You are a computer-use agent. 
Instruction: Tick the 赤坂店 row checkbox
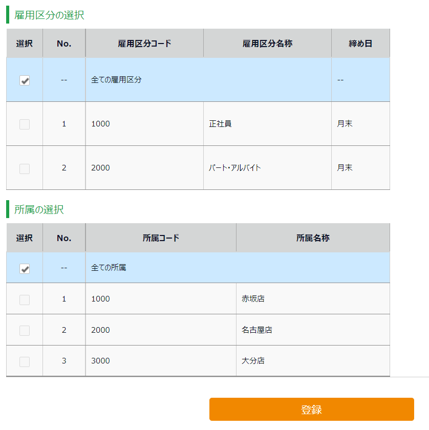pos(25,300)
